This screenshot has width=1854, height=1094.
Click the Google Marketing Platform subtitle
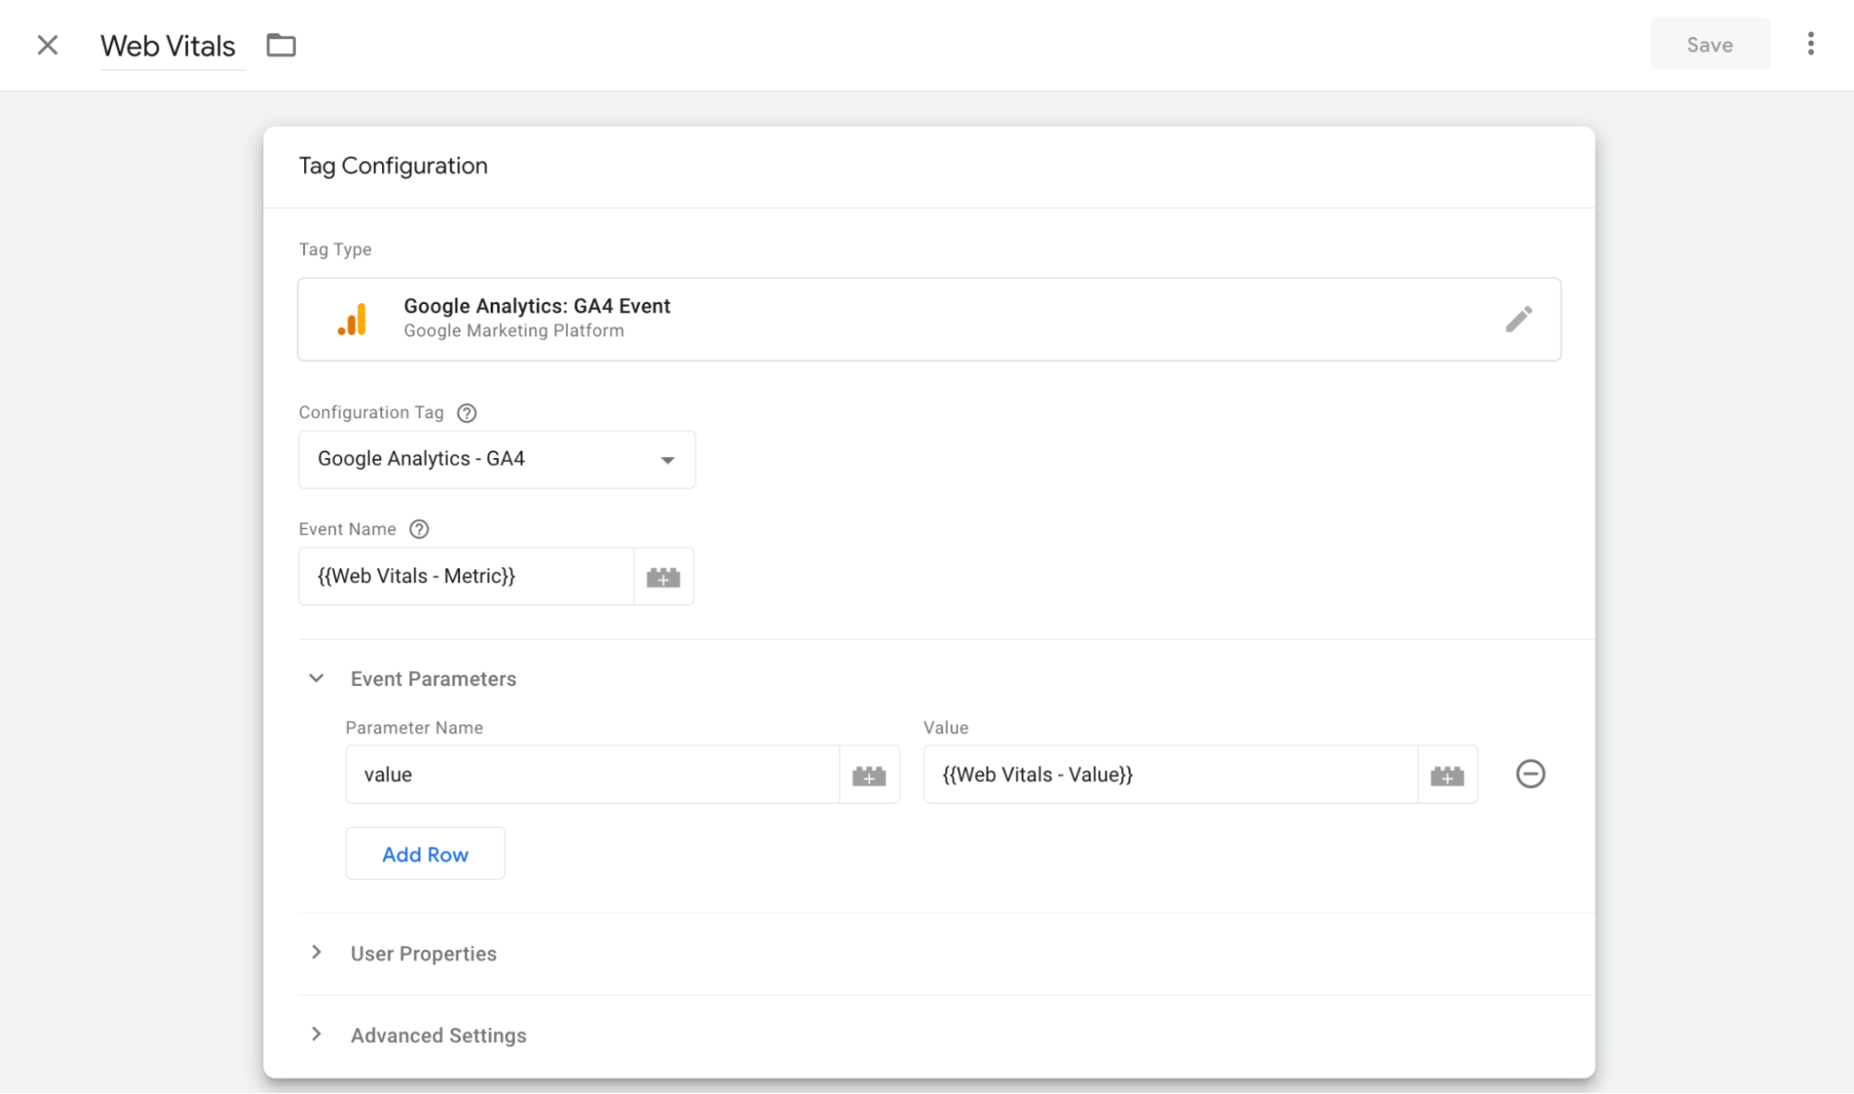point(514,331)
